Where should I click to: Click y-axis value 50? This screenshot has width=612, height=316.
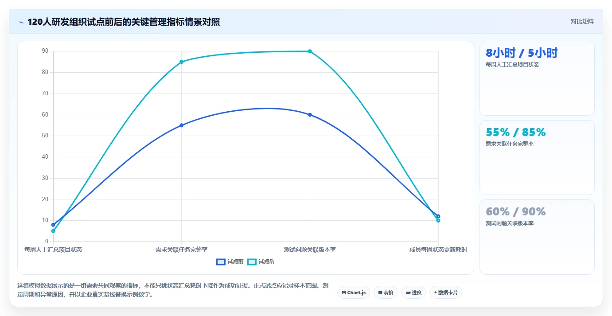point(45,136)
